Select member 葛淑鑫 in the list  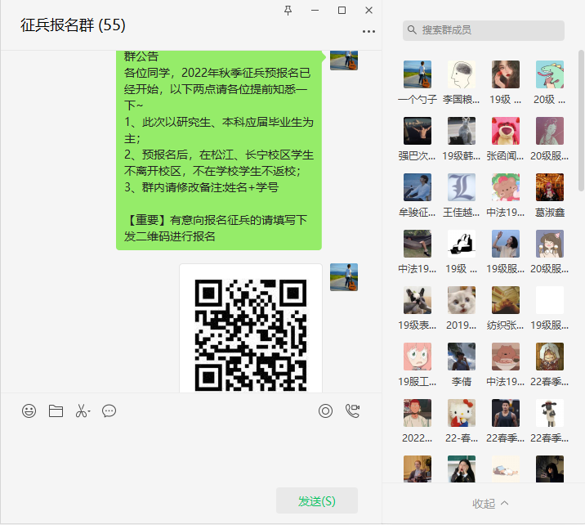(x=550, y=195)
